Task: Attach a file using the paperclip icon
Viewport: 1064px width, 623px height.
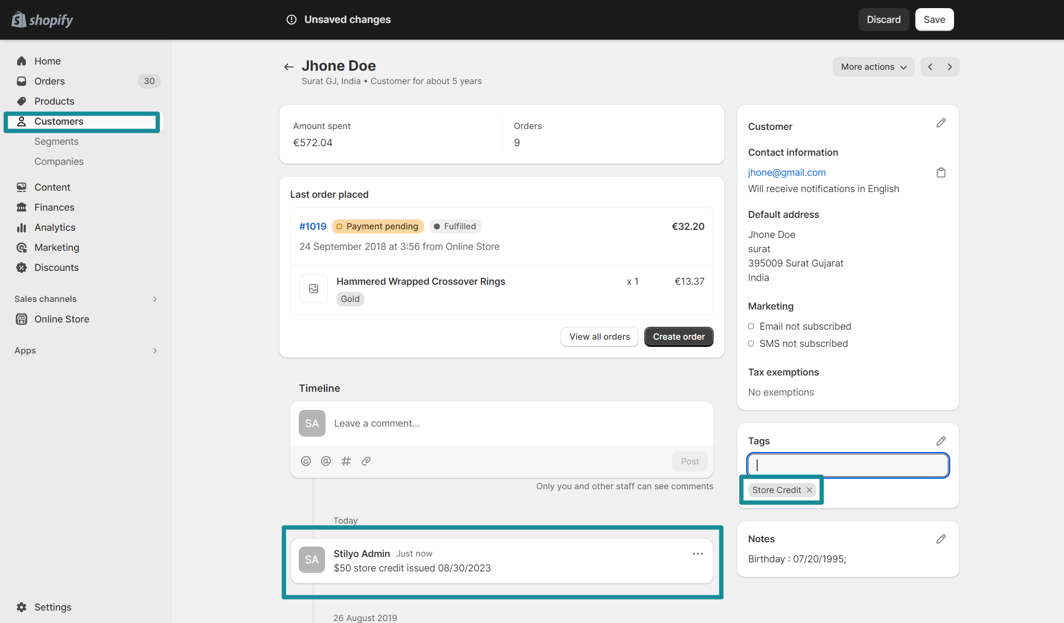Action: [366, 461]
